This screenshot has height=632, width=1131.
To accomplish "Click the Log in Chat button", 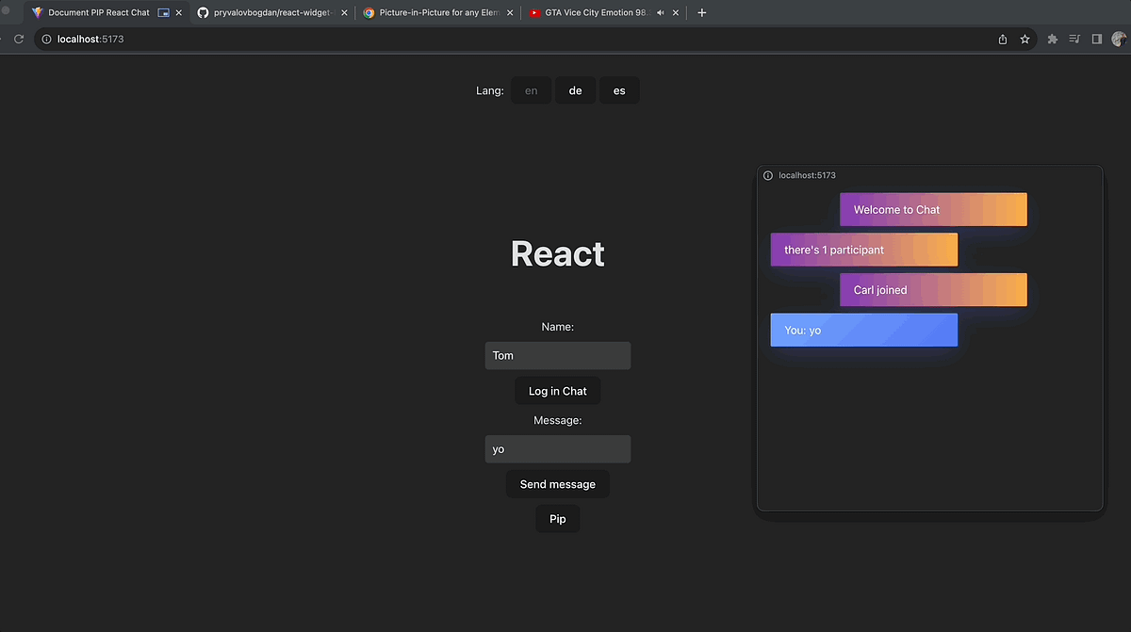I will [557, 391].
